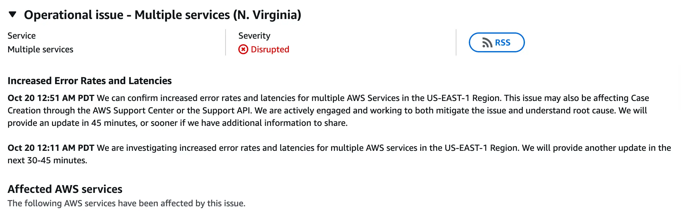Click the Oct 20 12:51 AM PDT timestamp
The width and height of the screenshot is (681, 215).
(x=51, y=98)
